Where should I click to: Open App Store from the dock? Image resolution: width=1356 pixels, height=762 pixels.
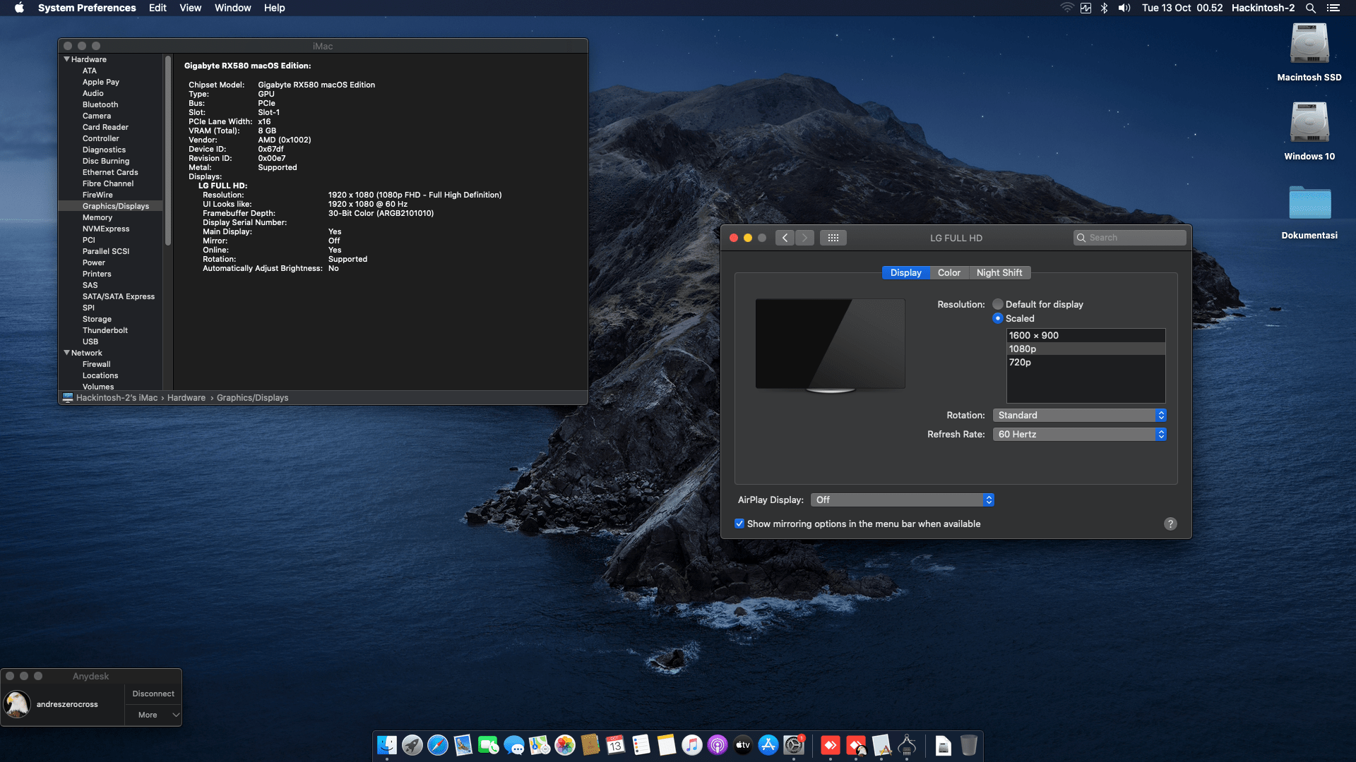(768, 745)
